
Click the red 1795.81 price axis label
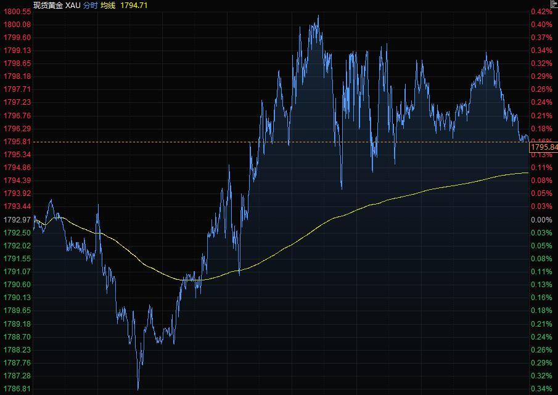[x=17, y=142]
